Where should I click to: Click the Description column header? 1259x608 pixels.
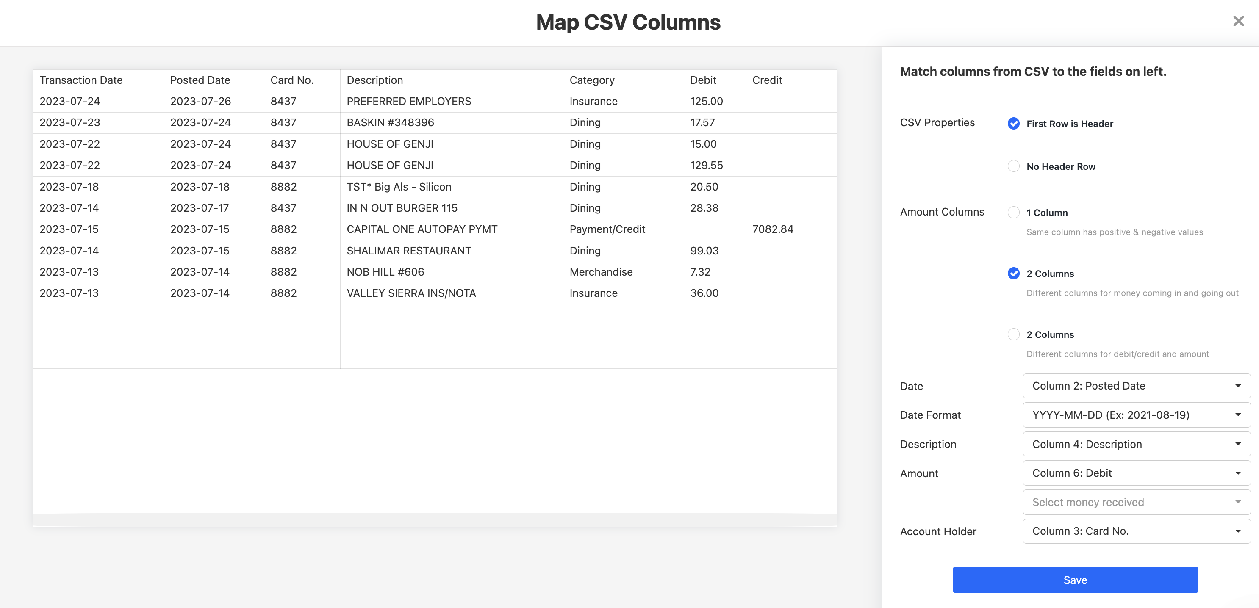(452, 80)
